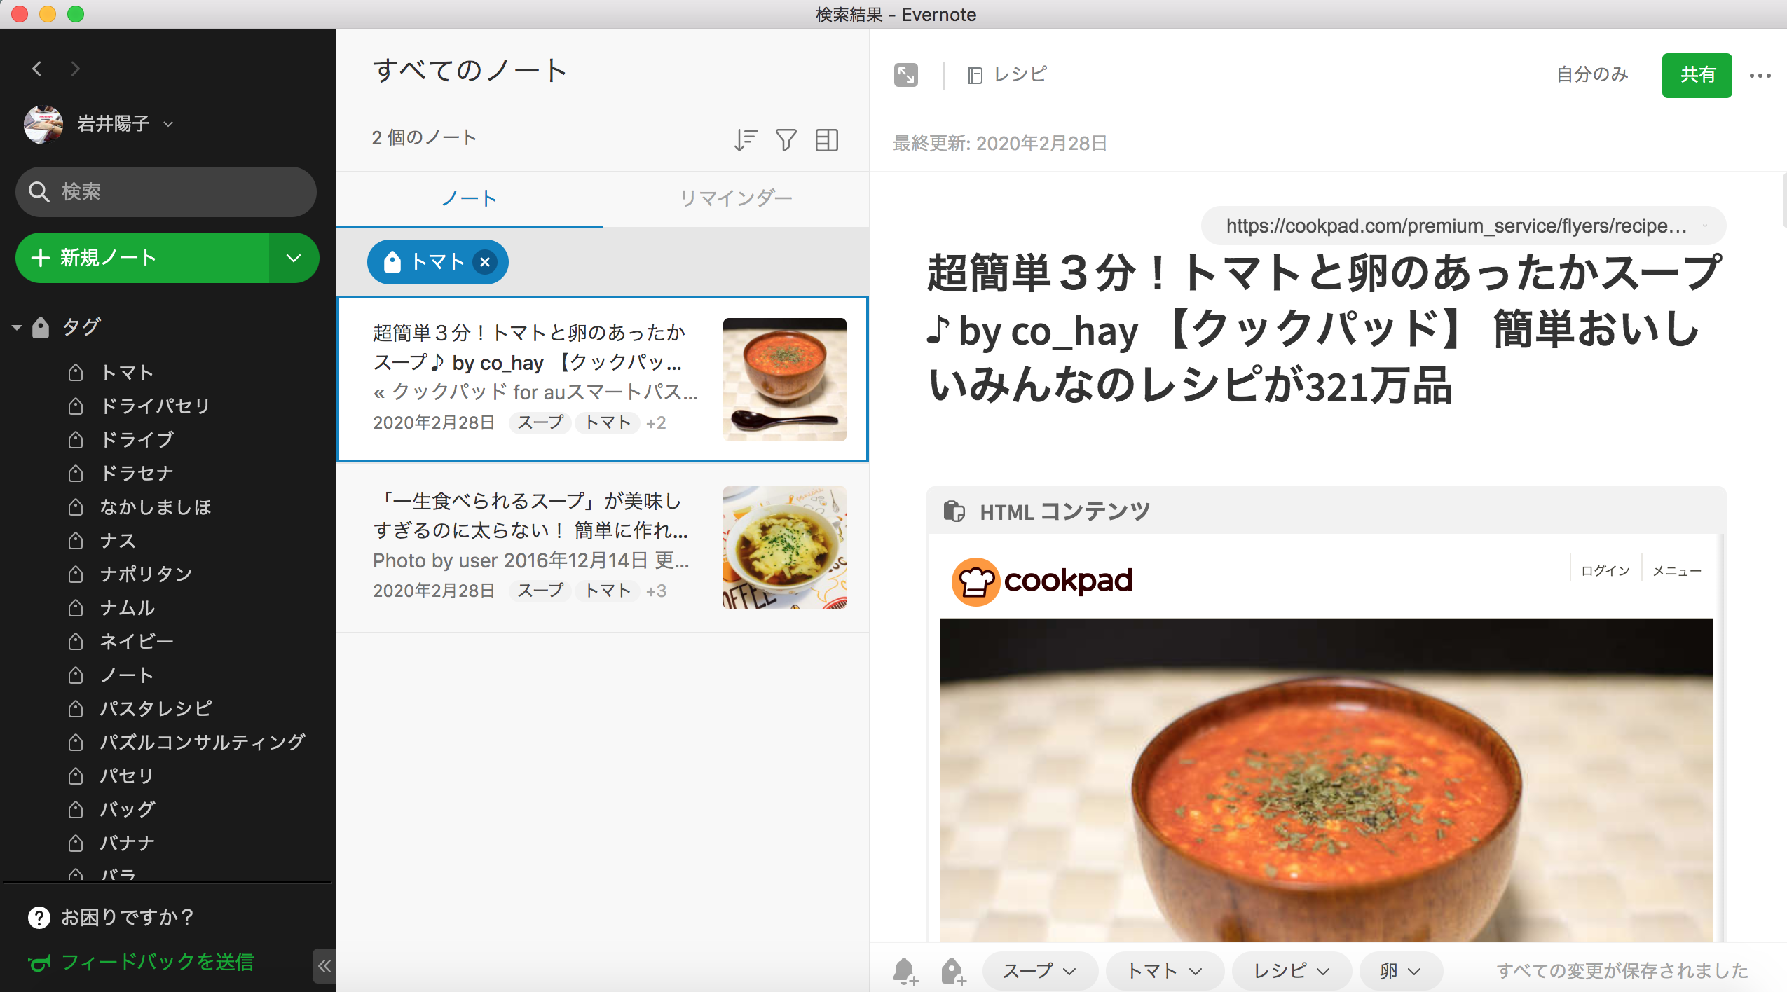
Task: Go back with the left arrow
Action: 37,69
